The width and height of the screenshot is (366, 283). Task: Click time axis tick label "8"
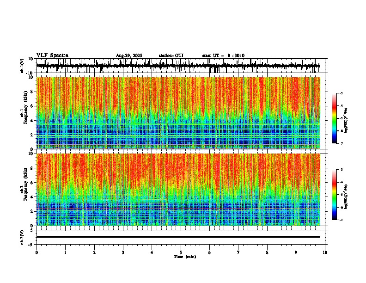tap(267, 252)
